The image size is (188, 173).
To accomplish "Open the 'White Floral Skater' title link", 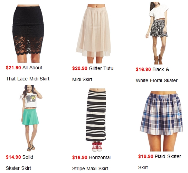I will (x=157, y=80).
